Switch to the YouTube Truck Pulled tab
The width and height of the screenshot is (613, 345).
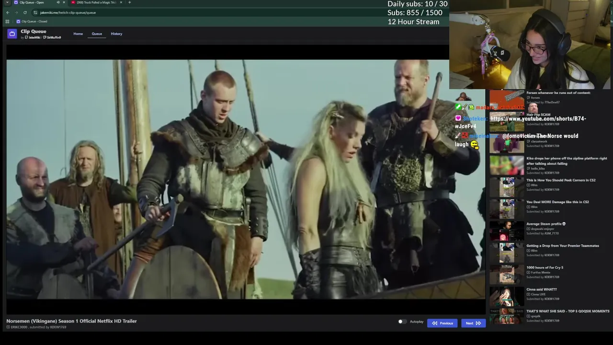[96, 2]
